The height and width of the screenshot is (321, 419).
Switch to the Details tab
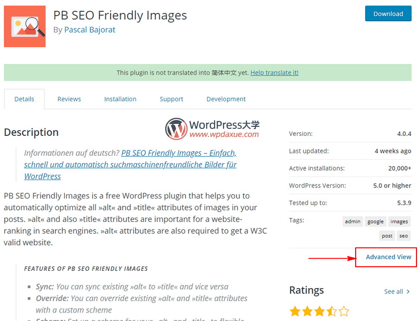coord(24,99)
